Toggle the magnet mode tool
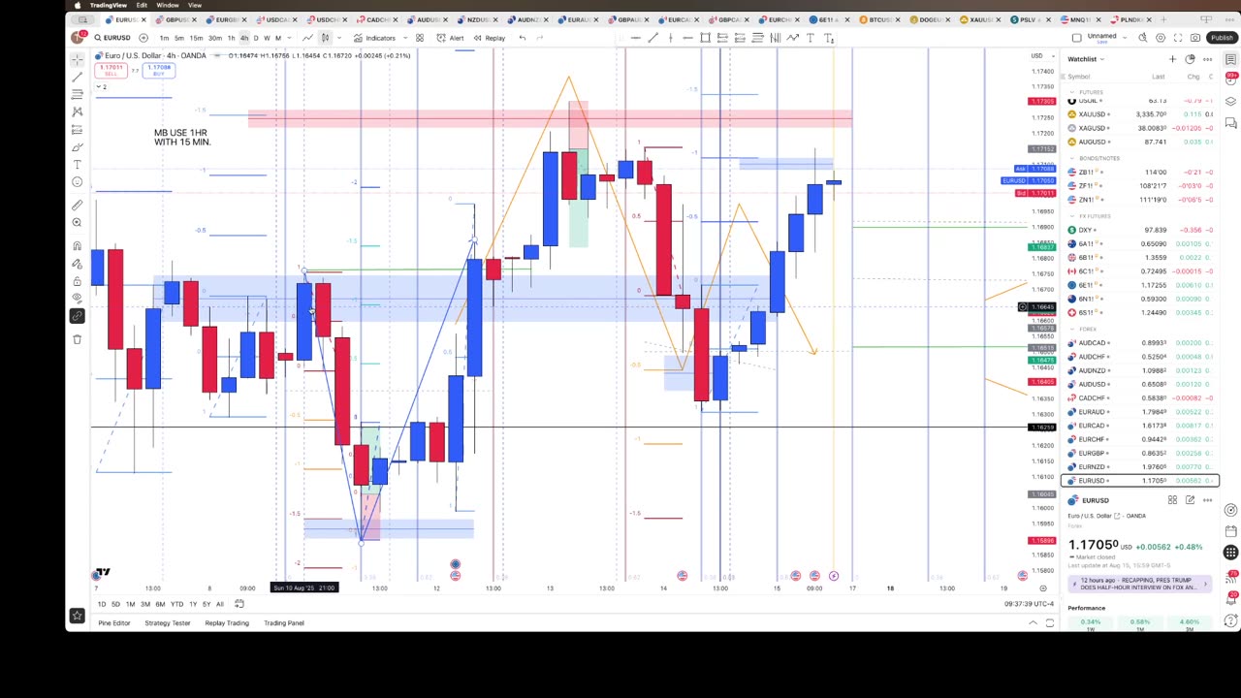This screenshot has height=698, width=1241. tap(77, 245)
